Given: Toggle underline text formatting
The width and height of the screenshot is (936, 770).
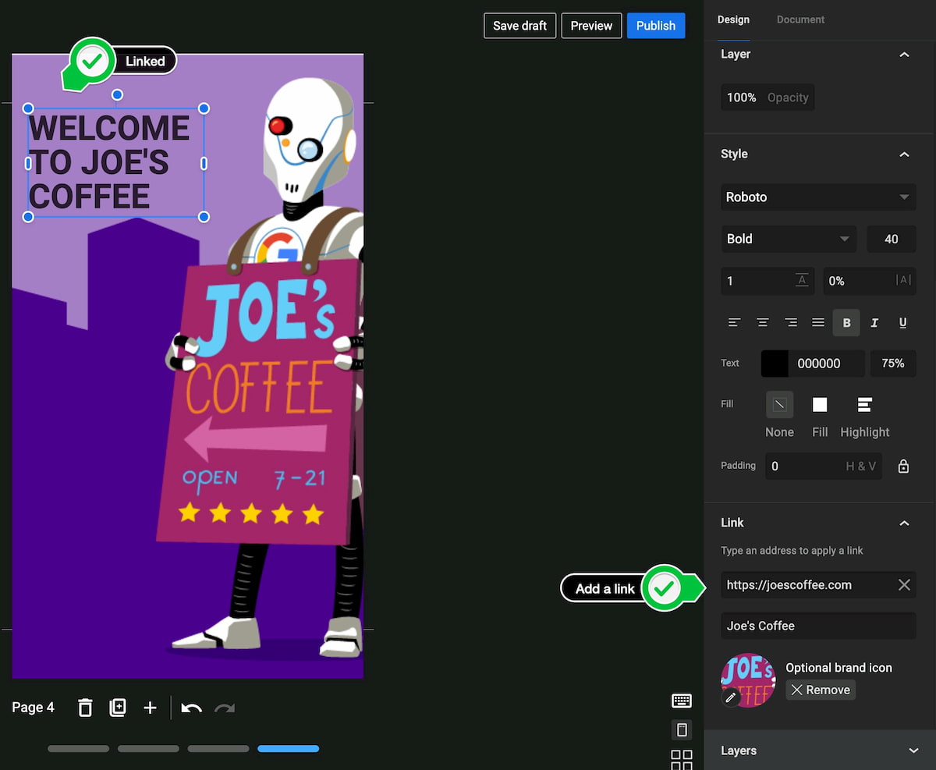Looking at the screenshot, I should click(x=902, y=323).
